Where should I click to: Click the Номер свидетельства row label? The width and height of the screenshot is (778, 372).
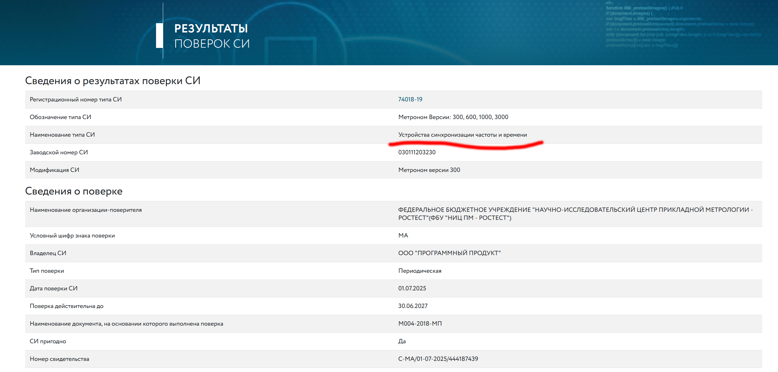coord(59,359)
